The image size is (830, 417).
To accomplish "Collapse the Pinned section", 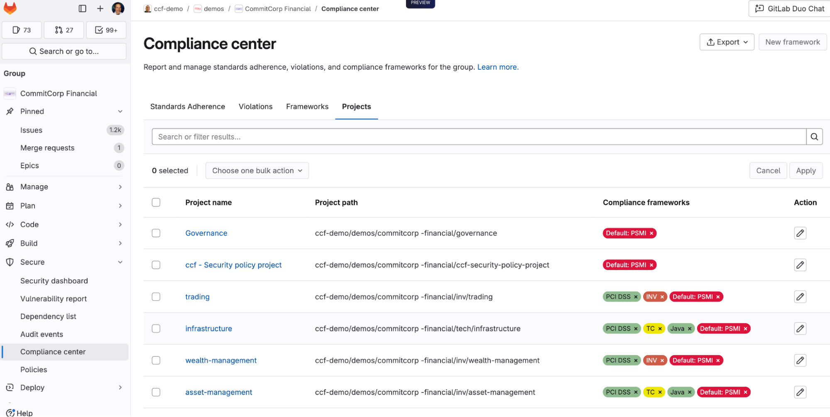I will [120, 111].
